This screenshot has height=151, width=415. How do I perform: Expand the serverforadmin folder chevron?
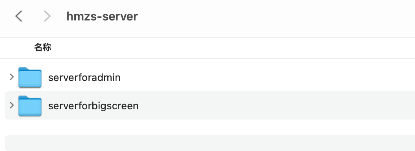pos(12,77)
